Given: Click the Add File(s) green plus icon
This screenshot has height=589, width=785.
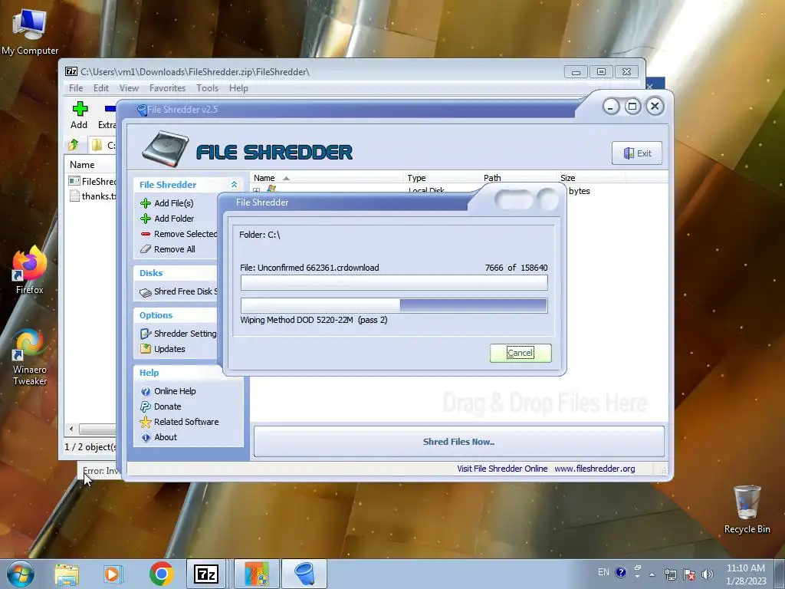Looking at the screenshot, I should click(x=146, y=202).
